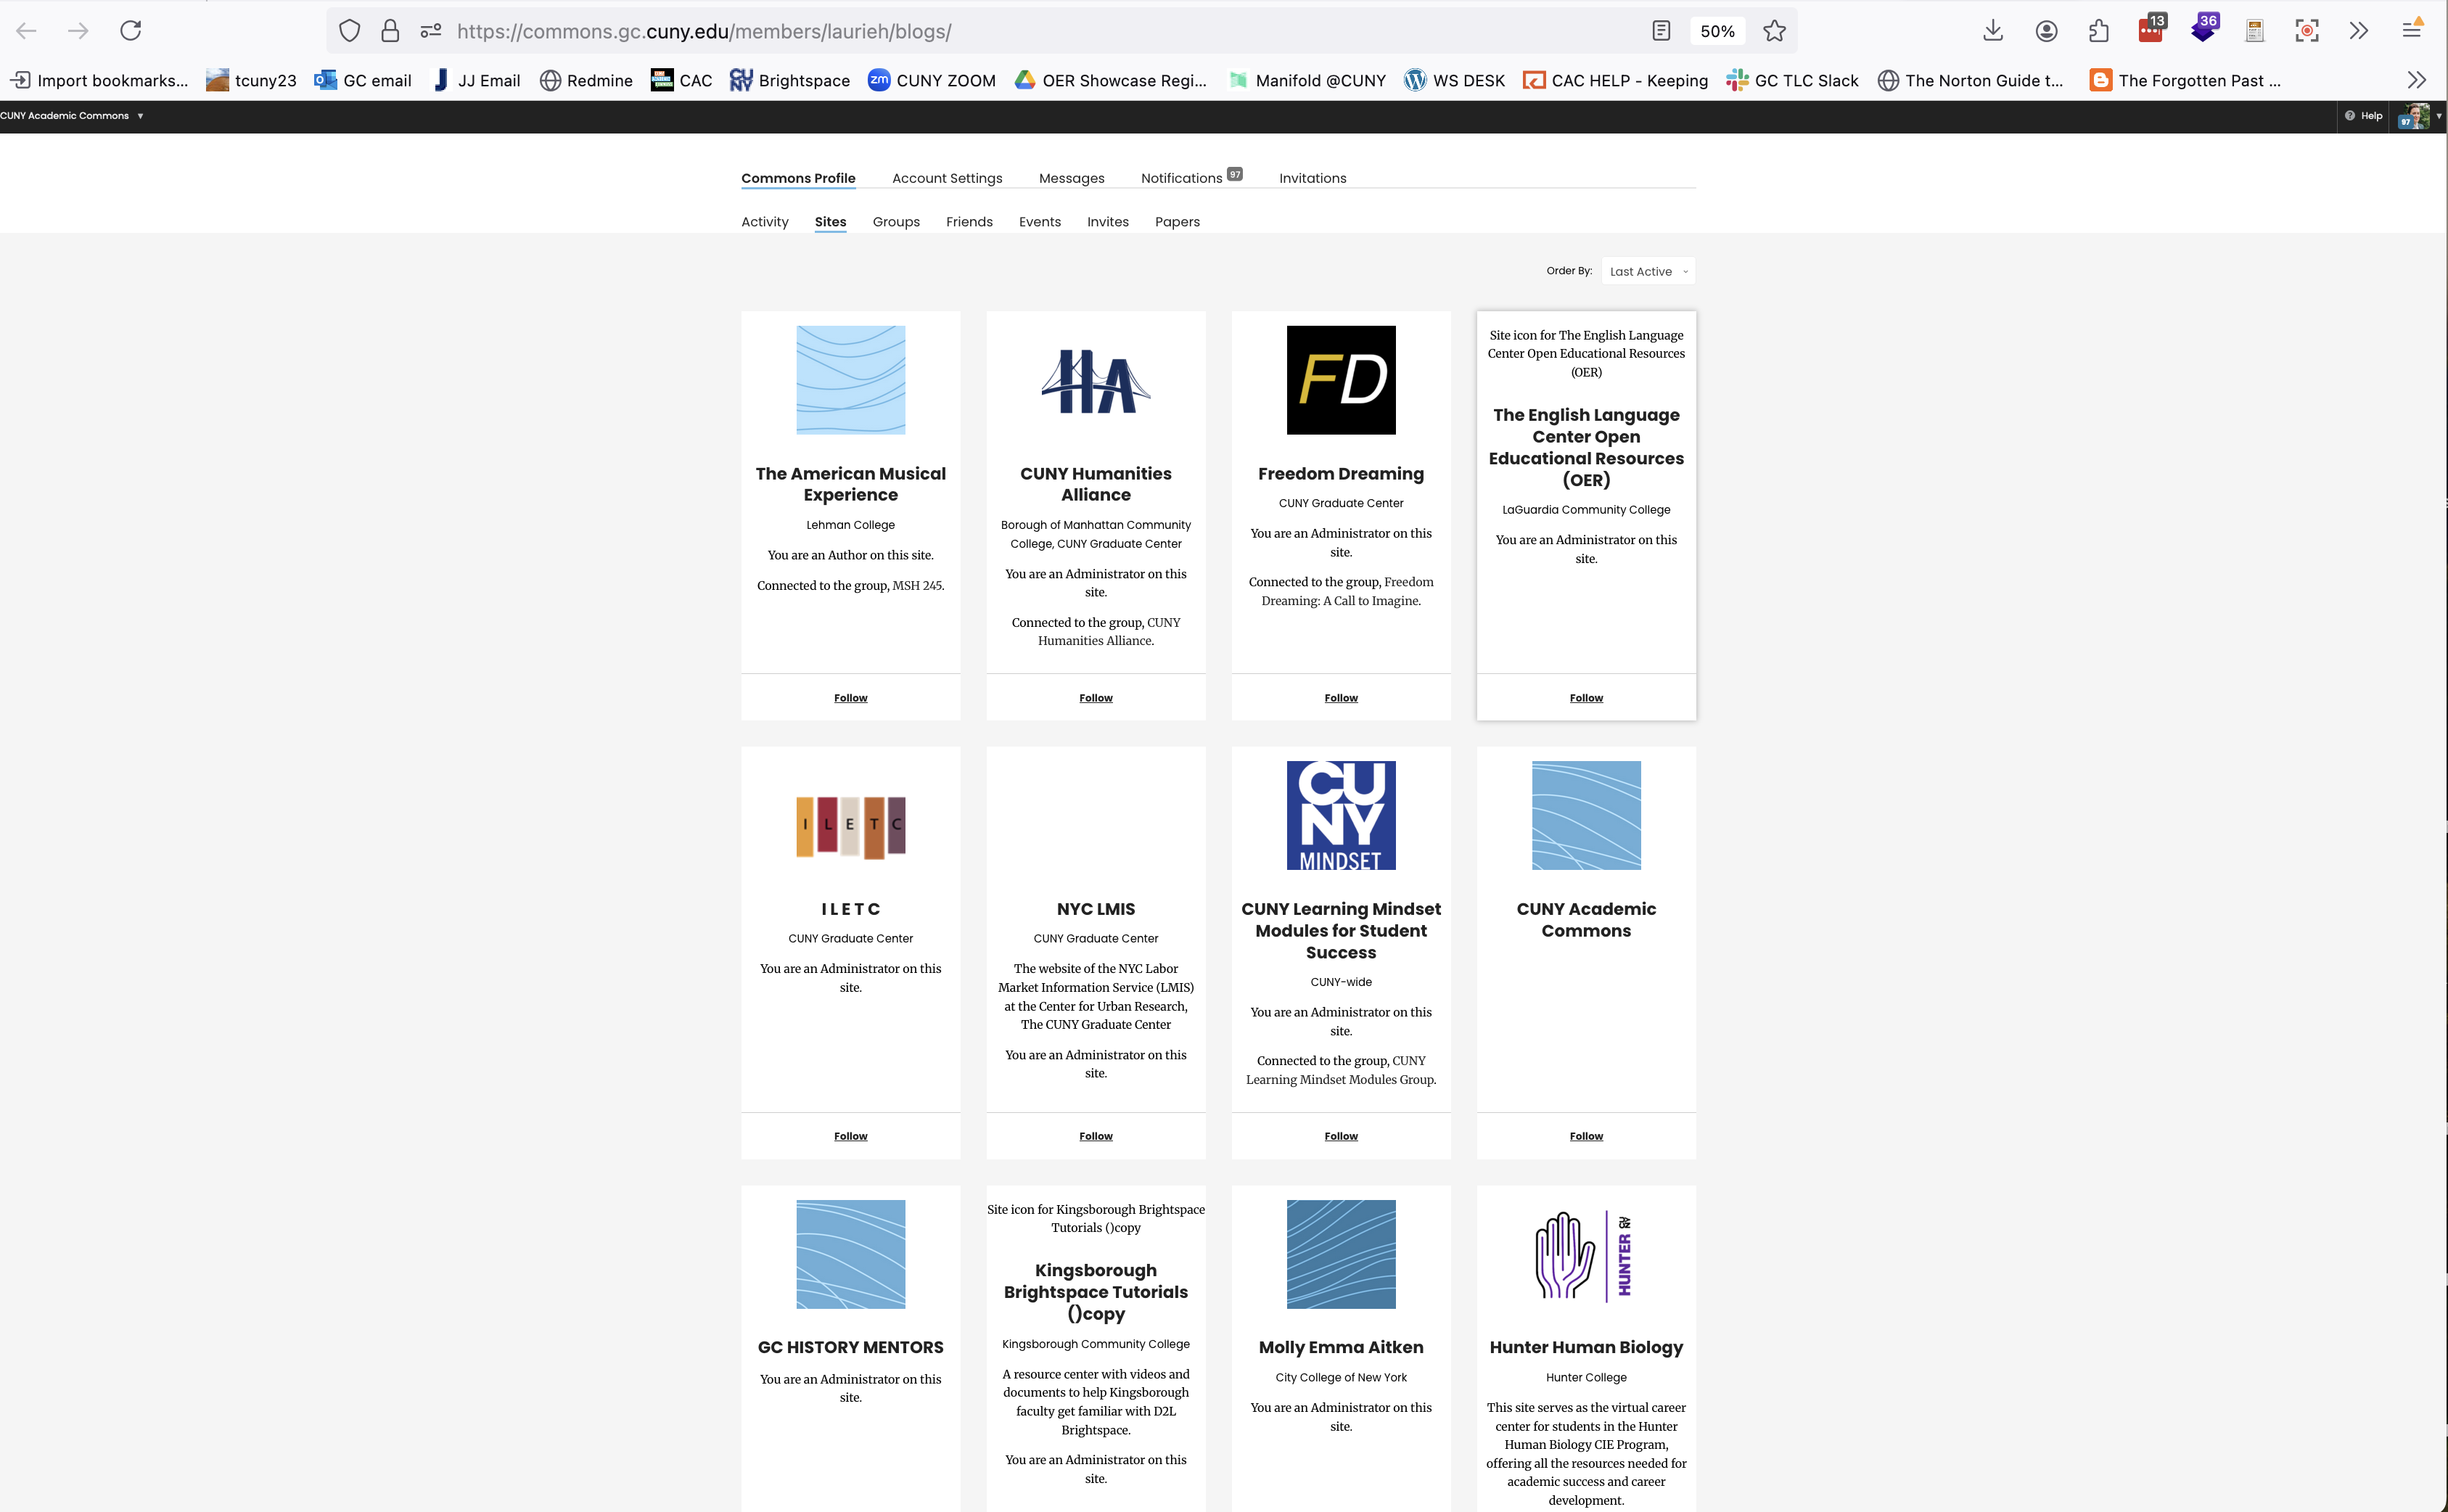Viewport: 2448px width, 1512px height.
Task: Open the extensions puzzle icon
Action: pos(2098,31)
